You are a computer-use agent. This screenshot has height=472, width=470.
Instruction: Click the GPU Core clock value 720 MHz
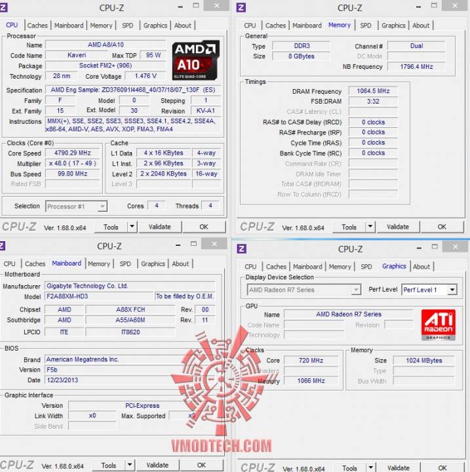pos(311,361)
